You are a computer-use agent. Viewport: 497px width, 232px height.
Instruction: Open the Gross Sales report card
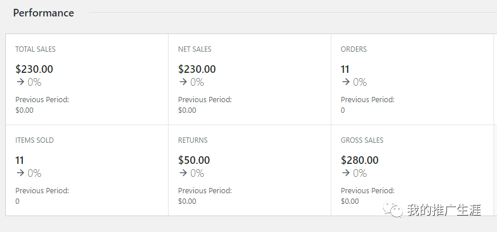coord(412,170)
